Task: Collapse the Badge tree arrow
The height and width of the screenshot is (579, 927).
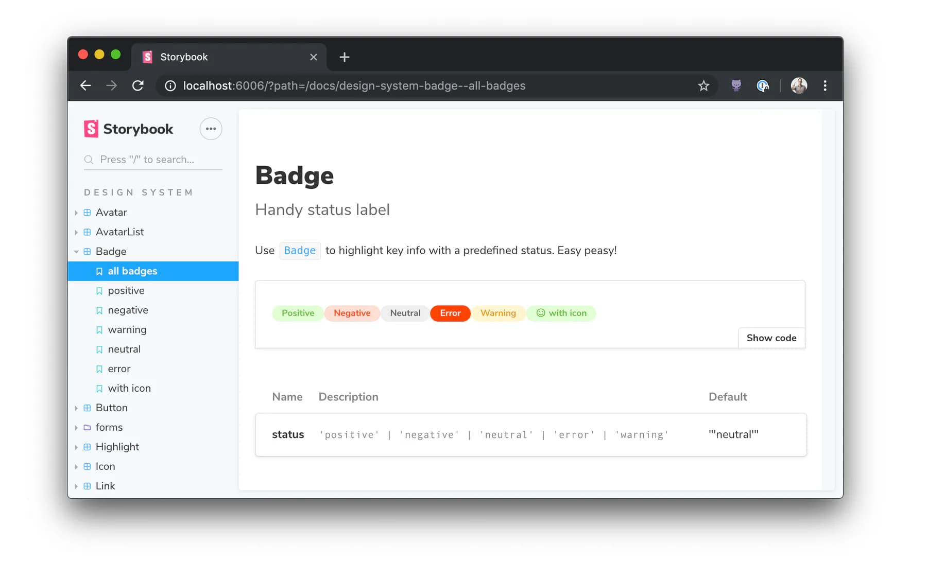Action: pyautogui.click(x=76, y=251)
